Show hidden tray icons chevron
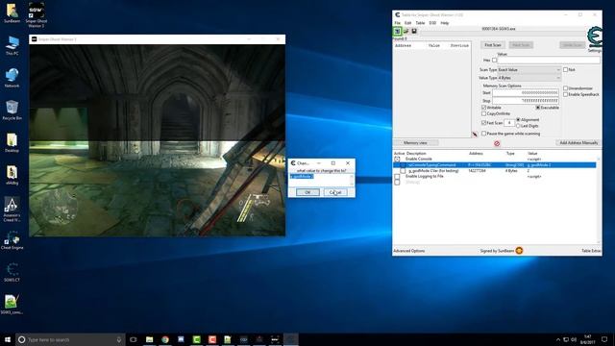The width and height of the screenshot is (615, 346). (557, 339)
